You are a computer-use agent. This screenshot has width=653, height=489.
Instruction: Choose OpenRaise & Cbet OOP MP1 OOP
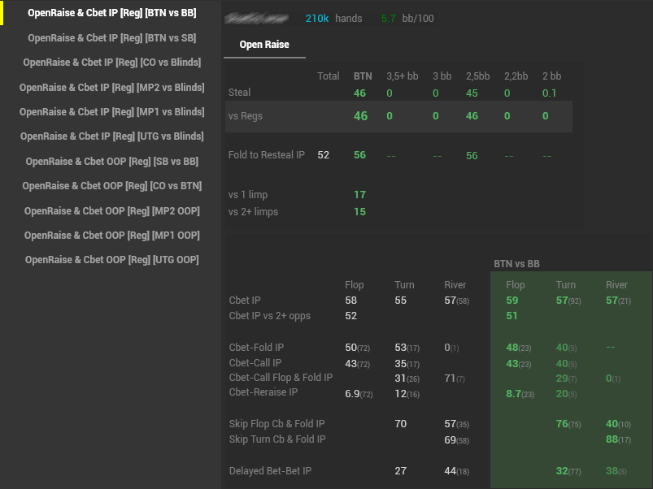111,236
